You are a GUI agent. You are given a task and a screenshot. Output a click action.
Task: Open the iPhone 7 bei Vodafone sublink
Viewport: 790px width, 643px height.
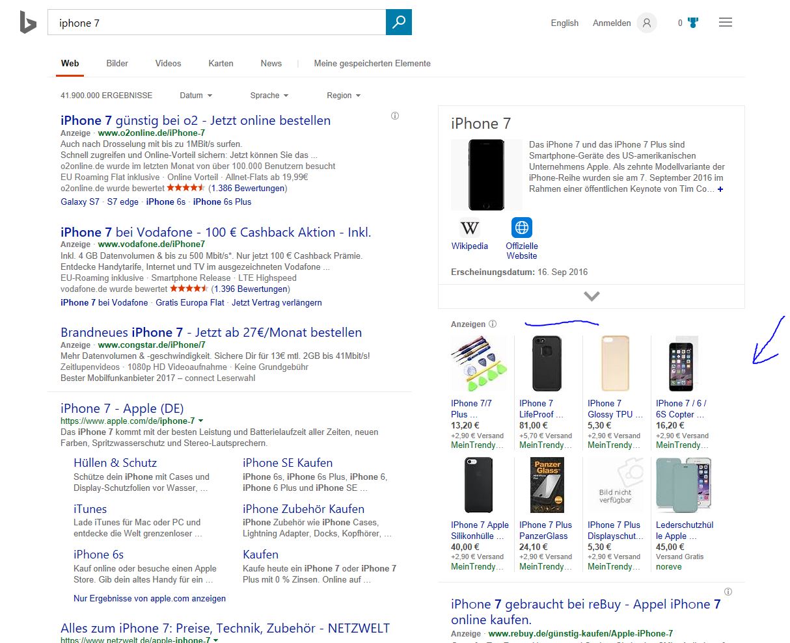click(x=104, y=302)
